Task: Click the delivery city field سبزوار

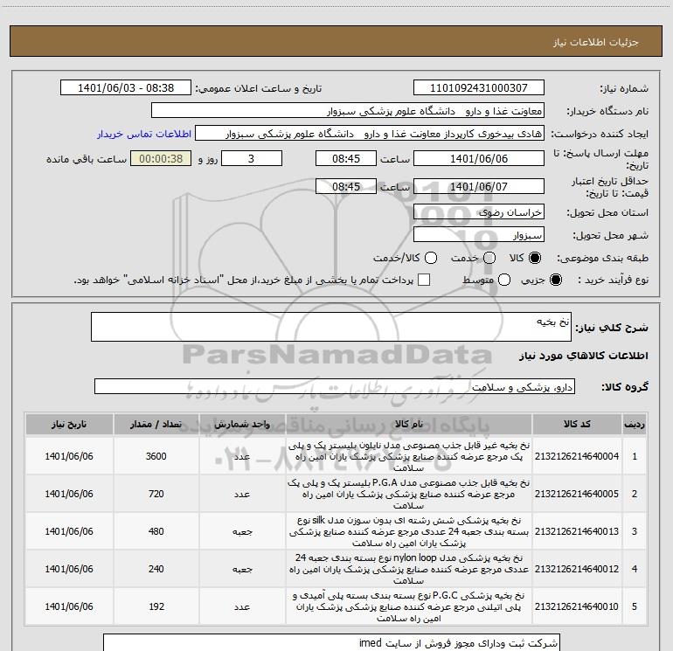Action: (479, 234)
